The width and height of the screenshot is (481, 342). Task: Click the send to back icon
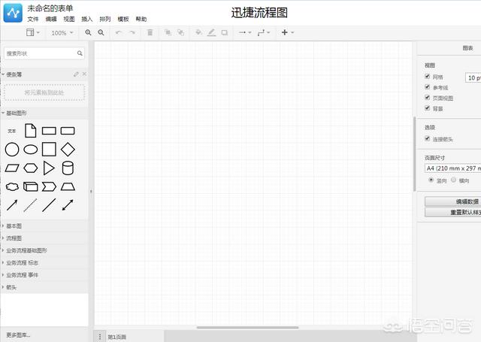coord(180,32)
